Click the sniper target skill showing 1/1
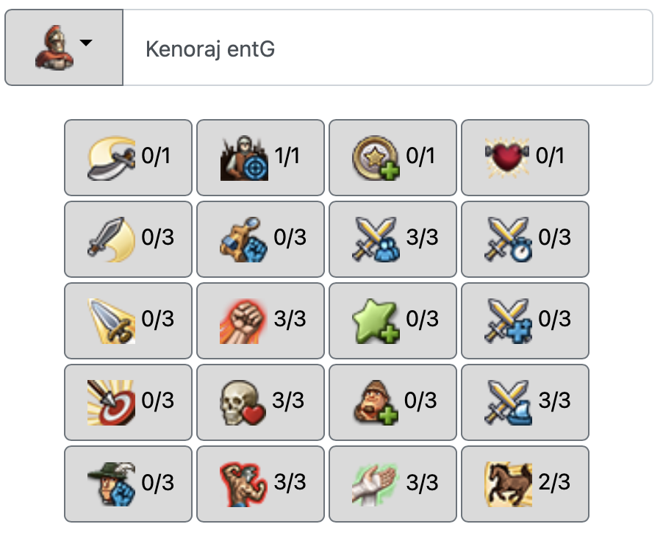 coord(260,157)
